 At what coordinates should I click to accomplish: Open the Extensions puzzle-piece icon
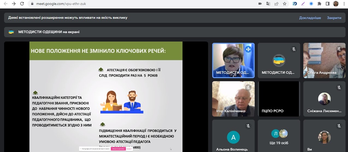319,4
